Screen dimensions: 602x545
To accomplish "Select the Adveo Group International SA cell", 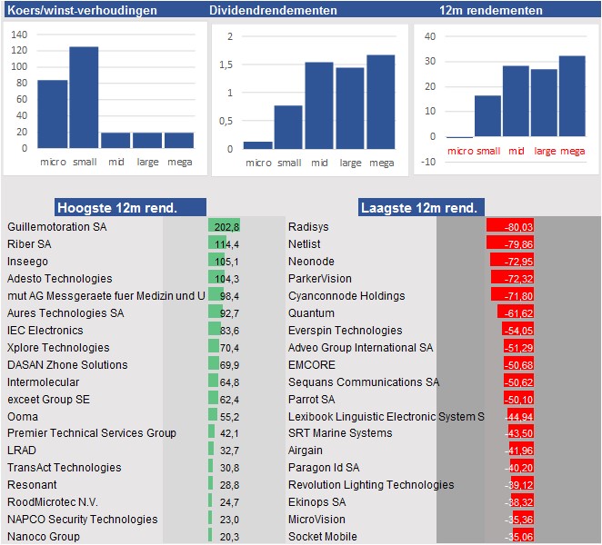I will click(x=360, y=348).
